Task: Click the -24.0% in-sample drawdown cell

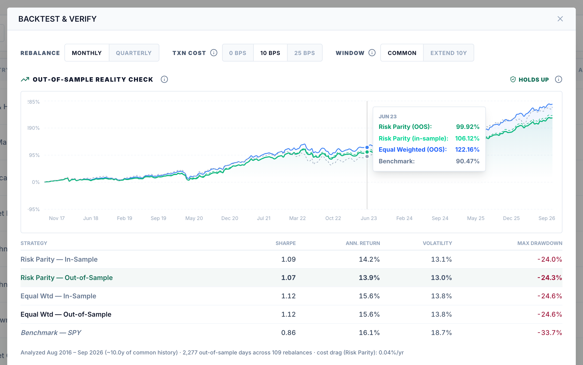Action: [x=550, y=259]
